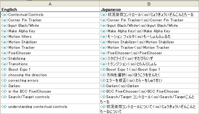Select cell 'Input Black/White<:so>Input Black/White'

tap(149, 26)
